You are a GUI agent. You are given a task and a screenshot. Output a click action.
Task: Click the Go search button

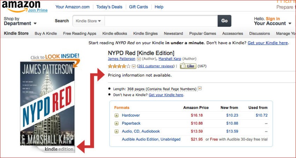point(224,21)
